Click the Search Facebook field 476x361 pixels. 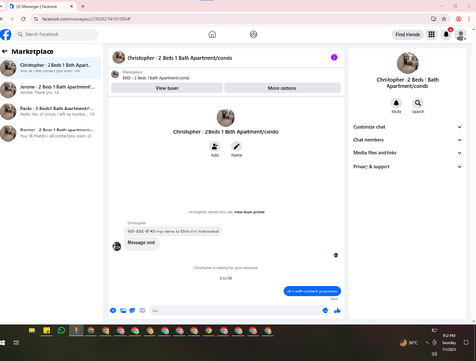pos(56,34)
